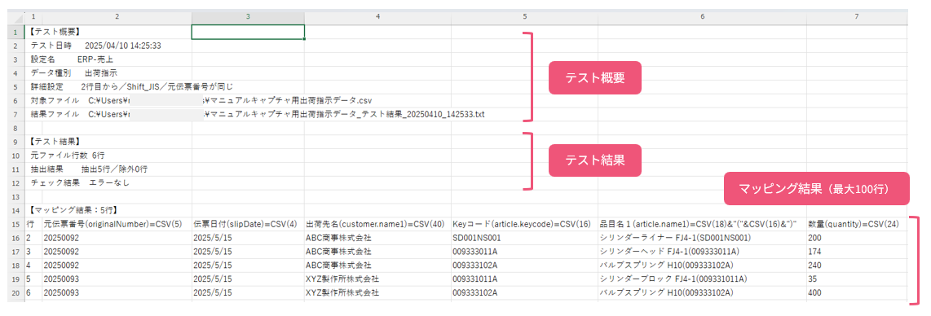The height and width of the screenshot is (316, 931).
Task: Click row header 16
Action: (x=16, y=238)
